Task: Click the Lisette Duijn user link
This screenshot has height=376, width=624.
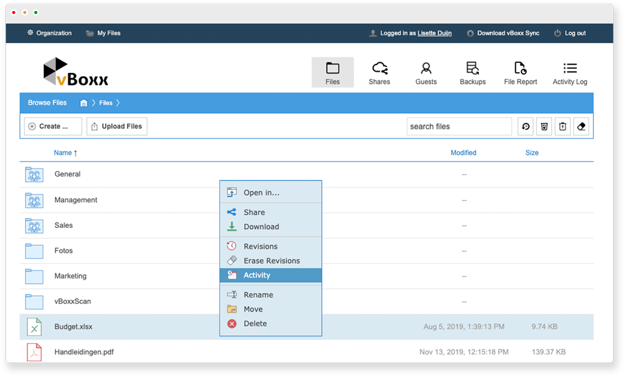Action: (x=434, y=33)
